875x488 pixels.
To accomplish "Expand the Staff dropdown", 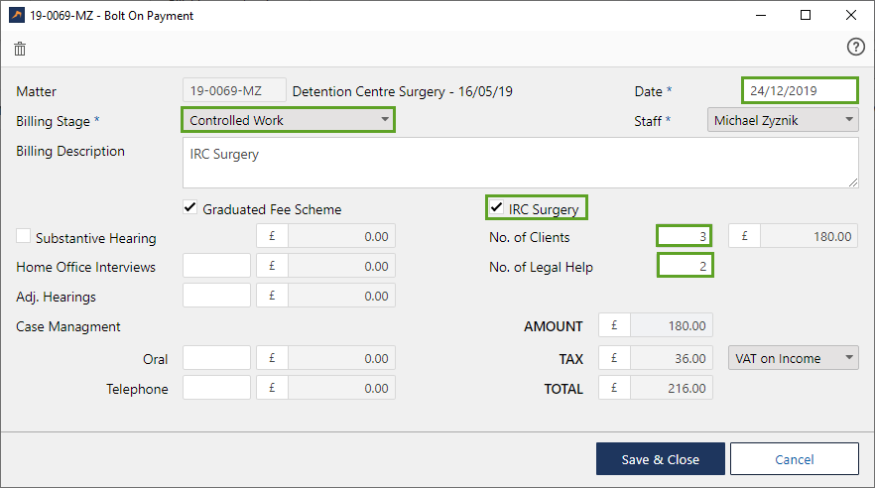I will pyautogui.click(x=783, y=120).
